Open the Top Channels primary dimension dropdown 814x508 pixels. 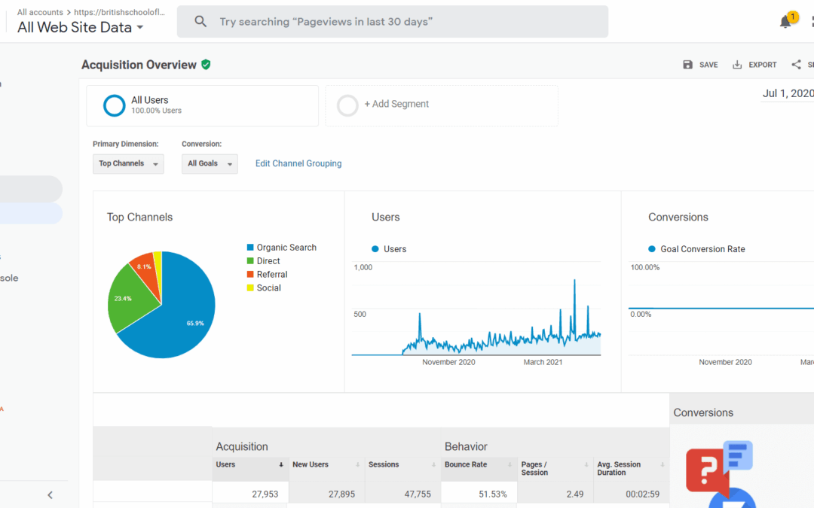click(x=128, y=164)
